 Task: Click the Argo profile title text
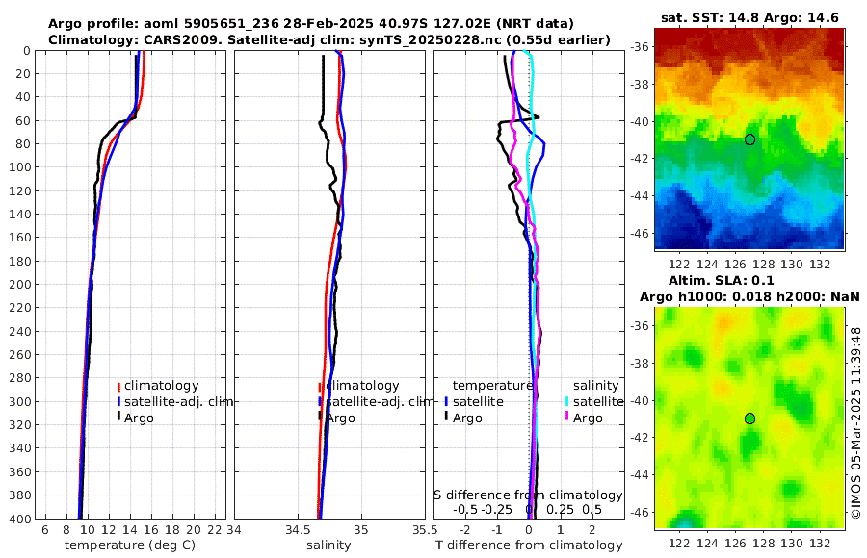tap(311, 23)
